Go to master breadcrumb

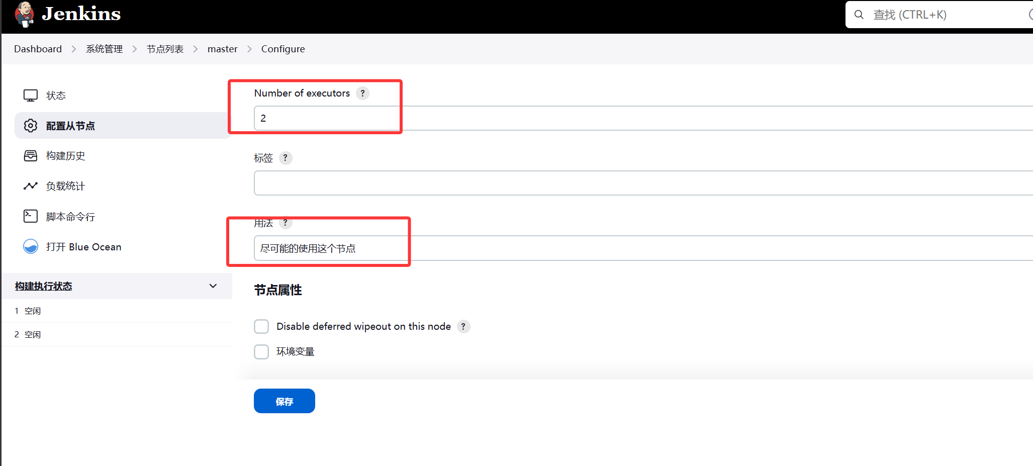coord(222,49)
